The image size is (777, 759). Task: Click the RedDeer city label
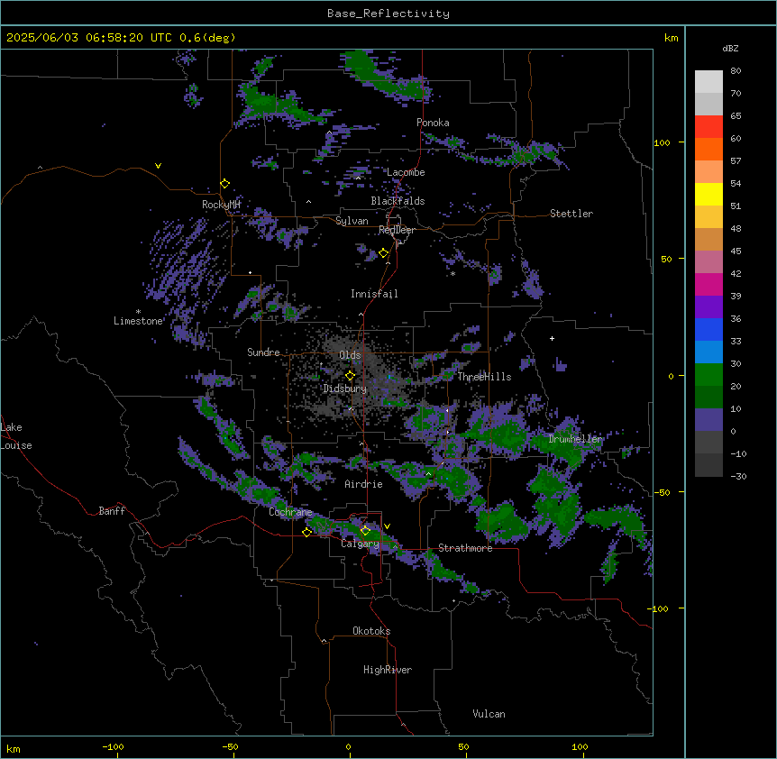397,230
